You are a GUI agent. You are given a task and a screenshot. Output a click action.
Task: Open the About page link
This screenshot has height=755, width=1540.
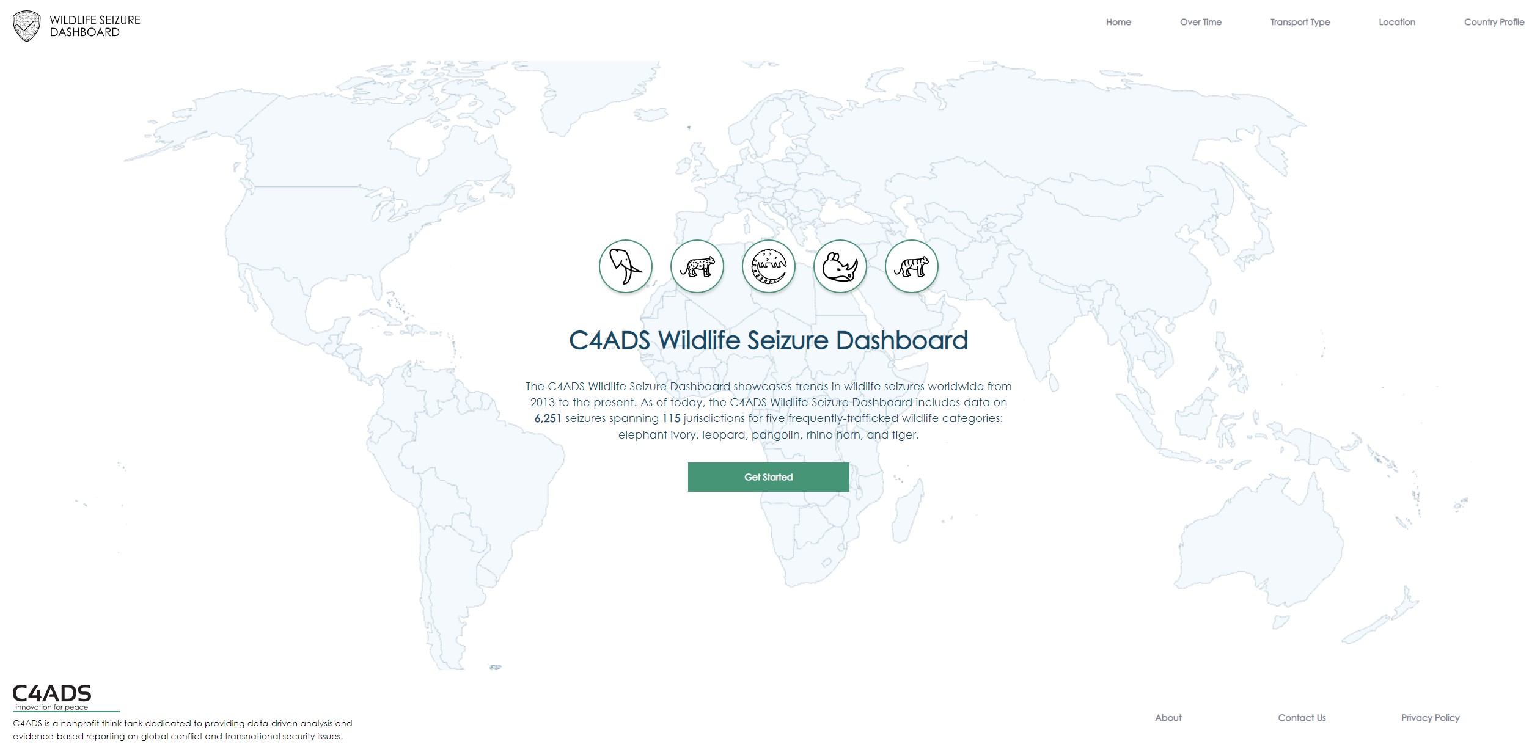(1167, 718)
